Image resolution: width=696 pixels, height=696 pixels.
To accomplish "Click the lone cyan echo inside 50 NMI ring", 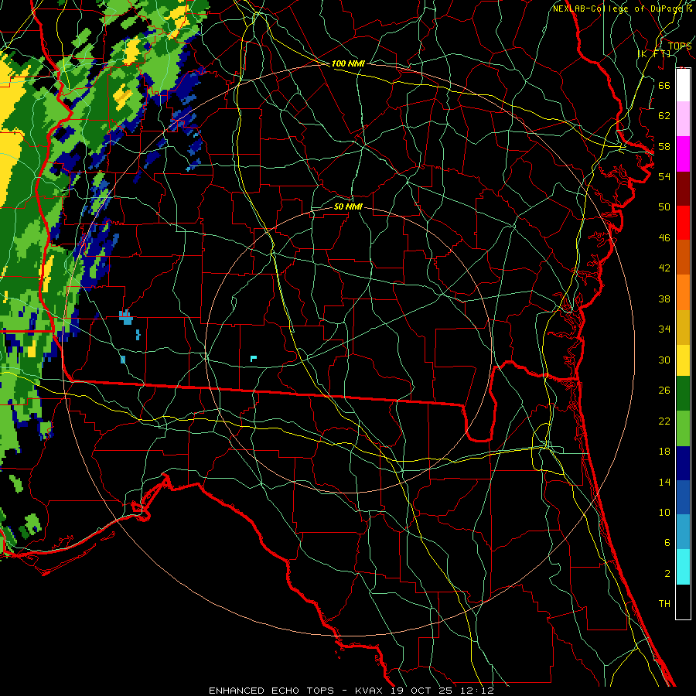I will tap(253, 358).
